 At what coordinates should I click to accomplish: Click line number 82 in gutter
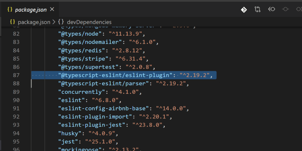click(x=16, y=34)
